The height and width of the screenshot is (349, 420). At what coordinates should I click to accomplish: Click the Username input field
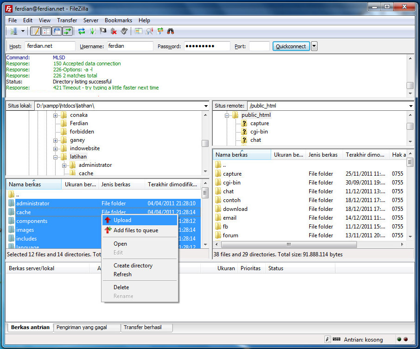coord(130,46)
